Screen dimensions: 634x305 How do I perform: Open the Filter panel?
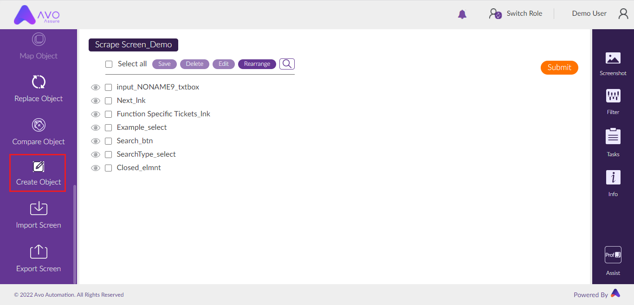point(613,102)
